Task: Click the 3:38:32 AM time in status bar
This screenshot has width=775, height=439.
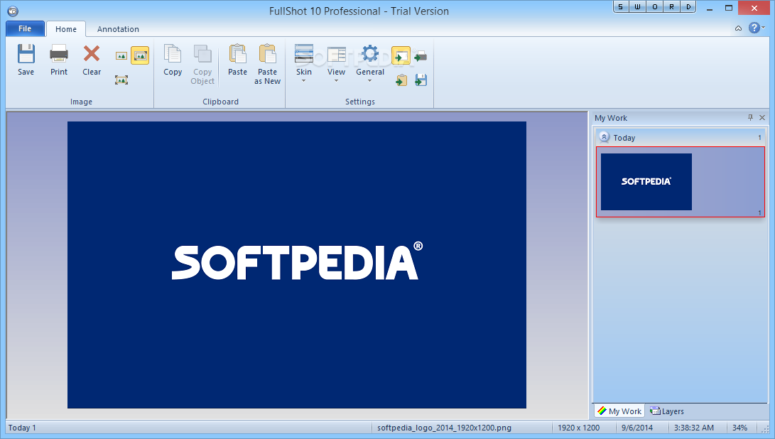Action: click(x=693, y=428)
